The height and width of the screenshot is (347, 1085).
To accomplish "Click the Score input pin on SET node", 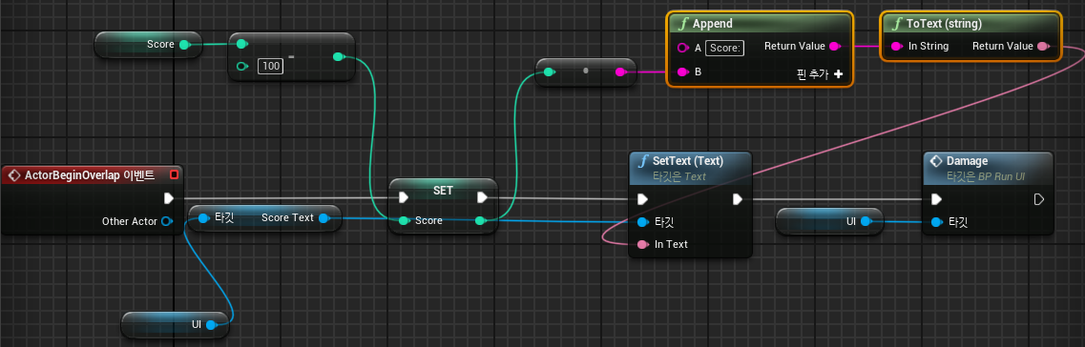I will [404, 220].
